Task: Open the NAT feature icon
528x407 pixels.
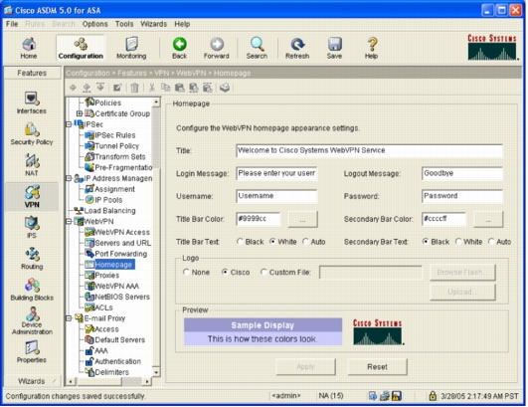Action: tap(32, 165)
